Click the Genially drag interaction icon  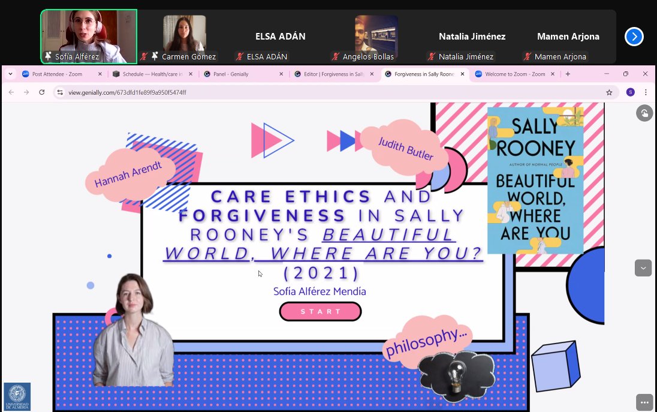pyautogui.click(x=644, y=113)
